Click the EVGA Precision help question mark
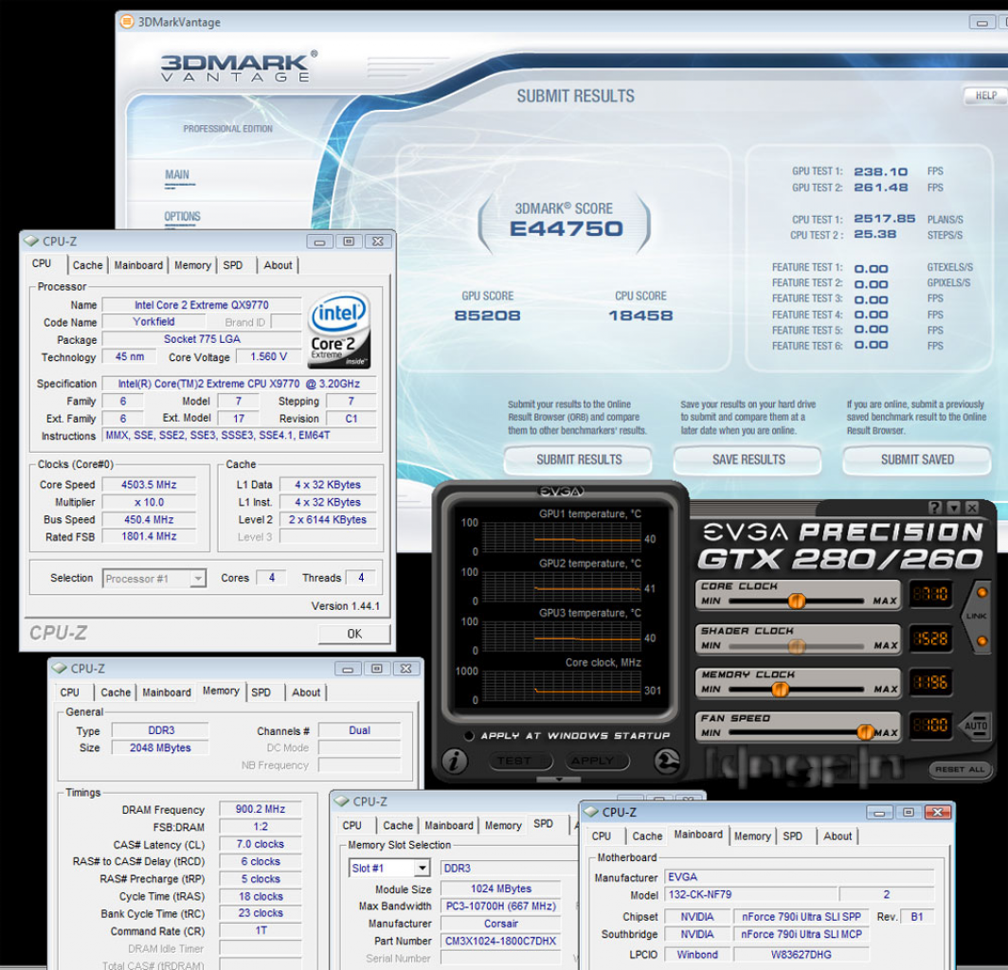The image size is (1008, 970). coord(935,507)
